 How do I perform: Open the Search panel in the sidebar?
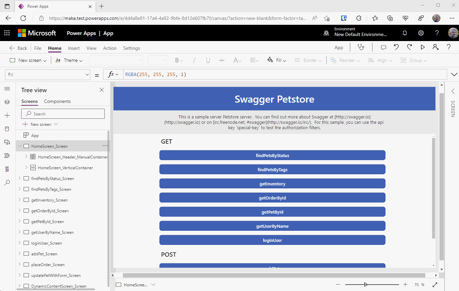(x=7, y=183)
